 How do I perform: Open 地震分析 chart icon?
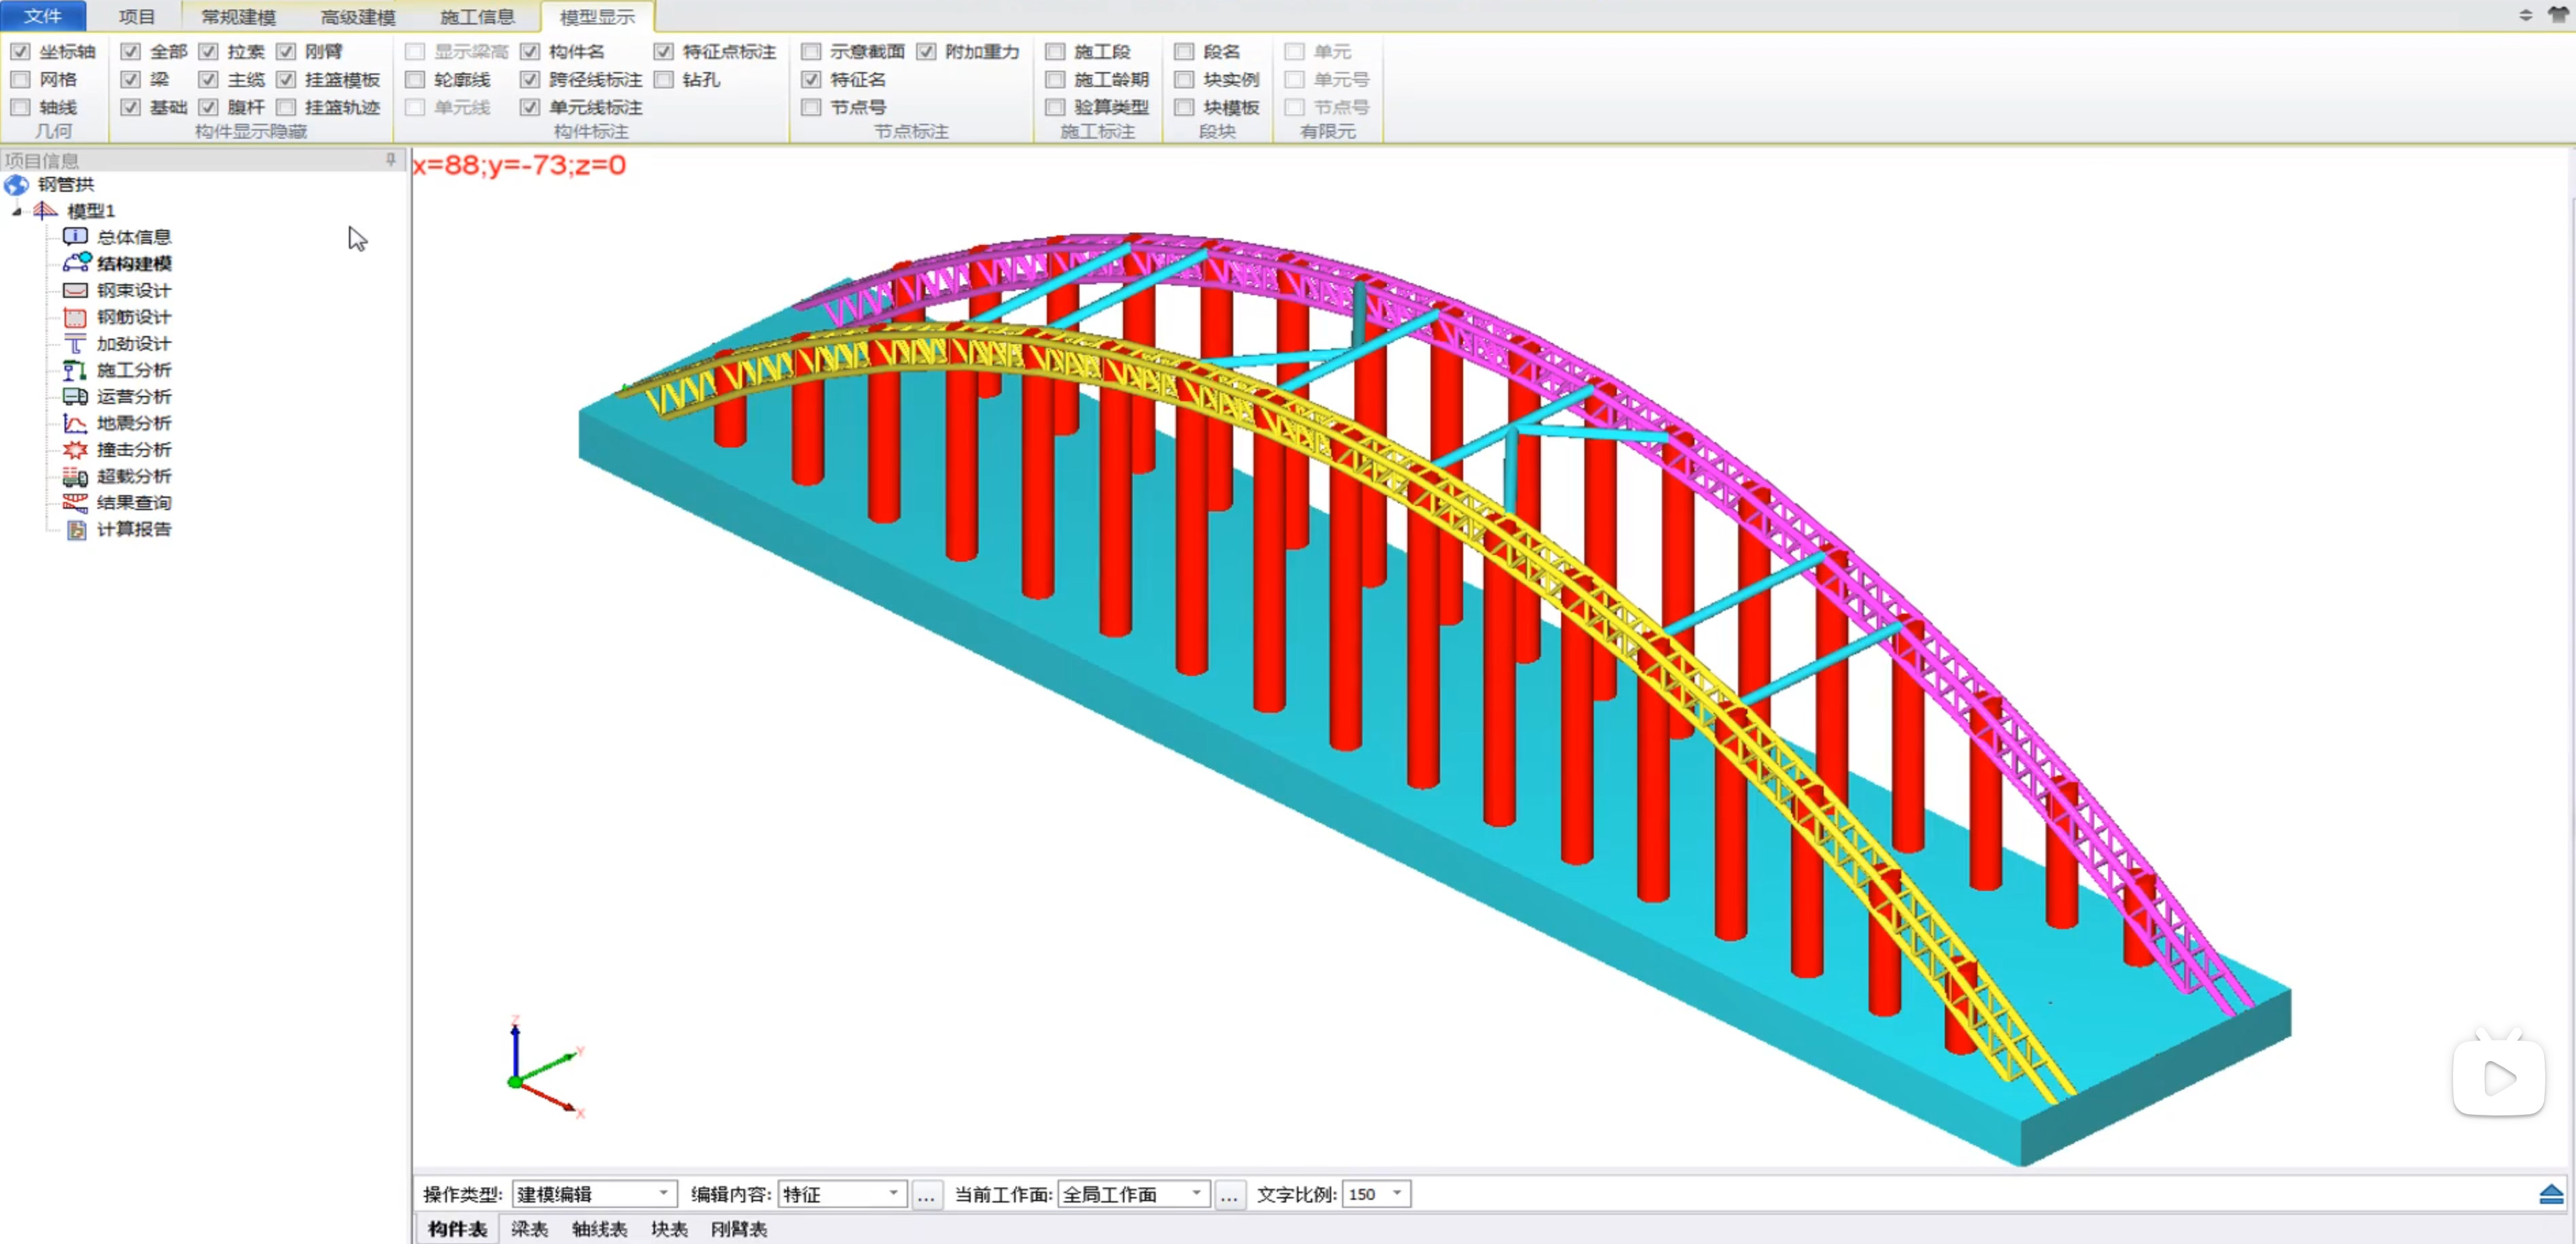click(x=75, y=423)
